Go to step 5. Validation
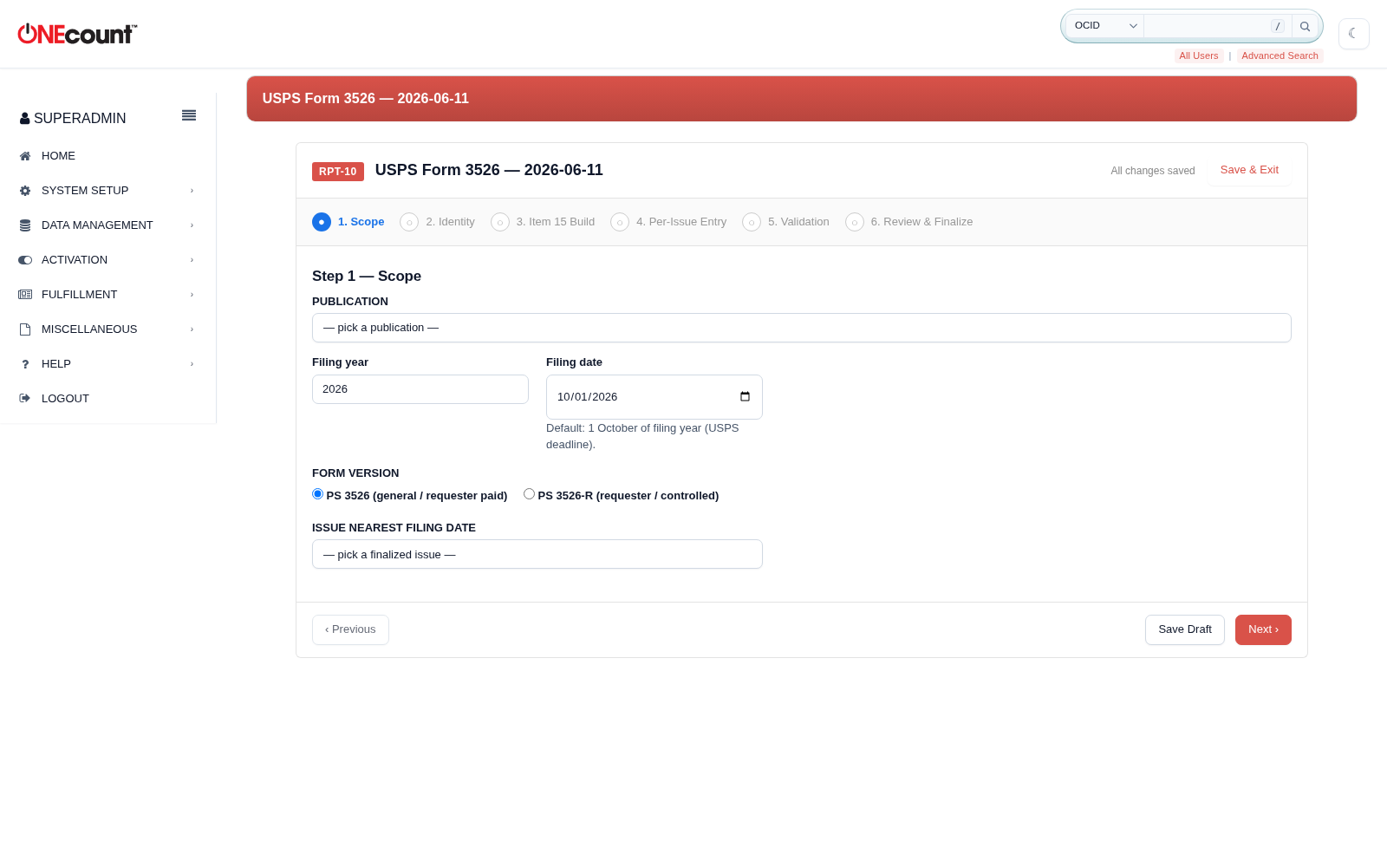The height and width of the screenshot is (867, 1387). click(x=785, y=222)
